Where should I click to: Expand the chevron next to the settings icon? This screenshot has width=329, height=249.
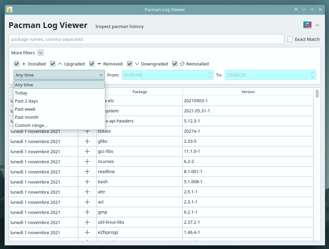[317, 25]
